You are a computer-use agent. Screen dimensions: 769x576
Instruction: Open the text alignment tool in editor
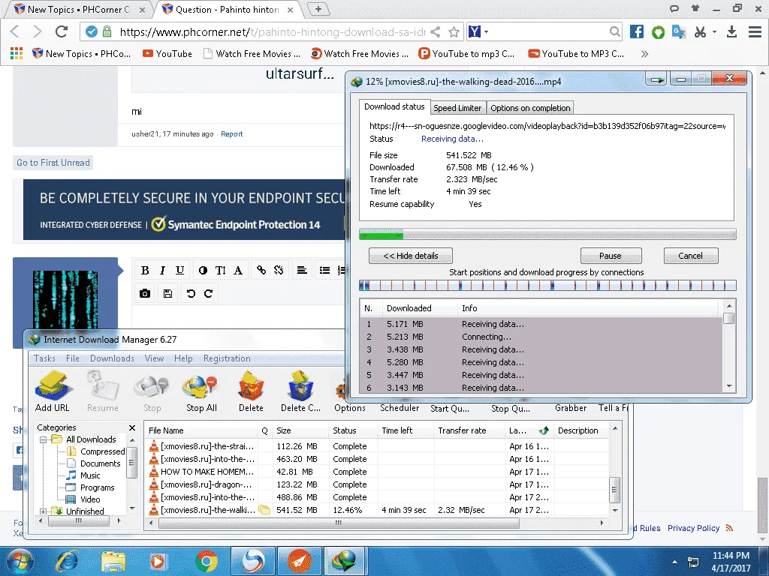(302, 270)
